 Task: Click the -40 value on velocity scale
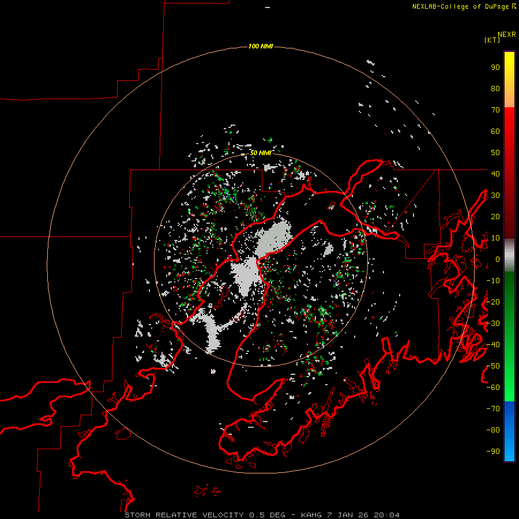pyautogui.click(x=493, y=345)
